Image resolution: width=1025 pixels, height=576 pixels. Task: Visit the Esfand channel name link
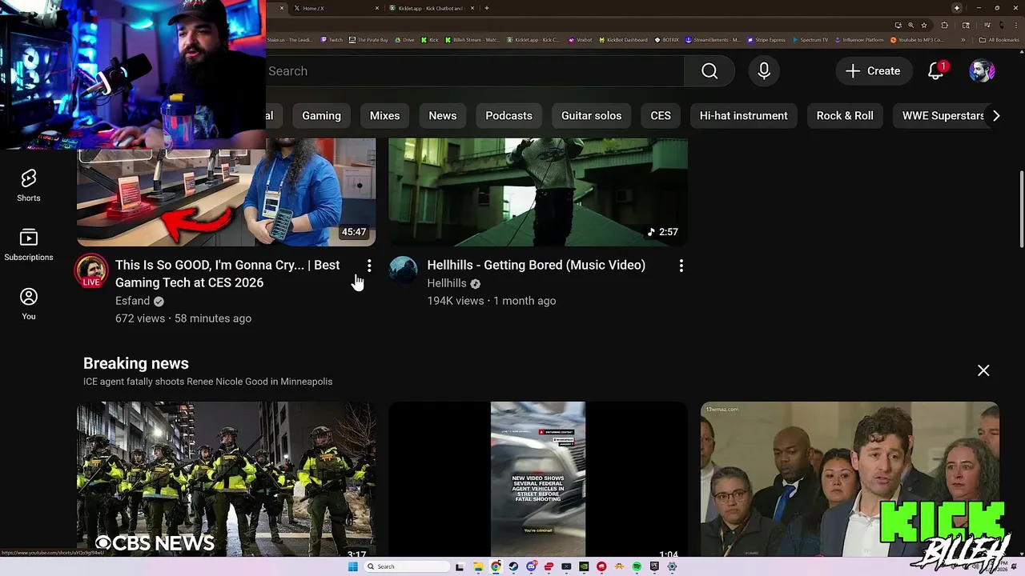[132, 301]
